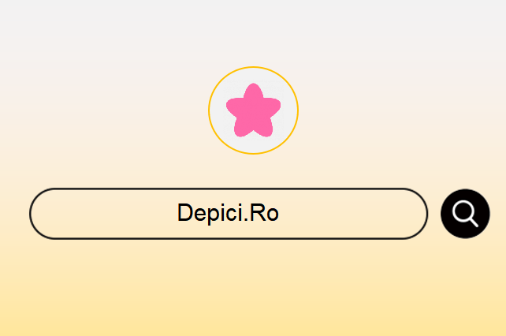Activate the pill-shaped text input
Screen dimensions: 506x336
[x=229, y=214]
